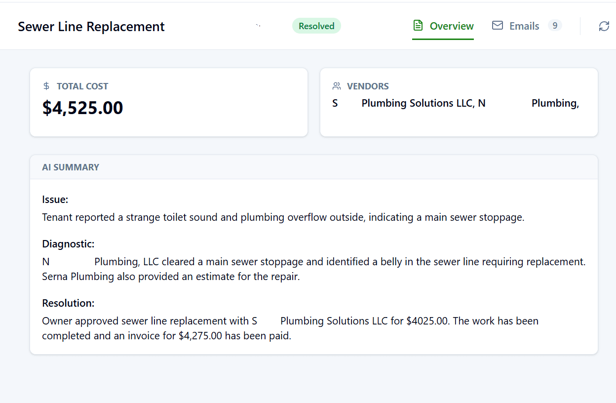Viewport: 616px width, 403px height.
Task: Open the vendor Plumbing Solutions LLC
Action: (423, 103)
